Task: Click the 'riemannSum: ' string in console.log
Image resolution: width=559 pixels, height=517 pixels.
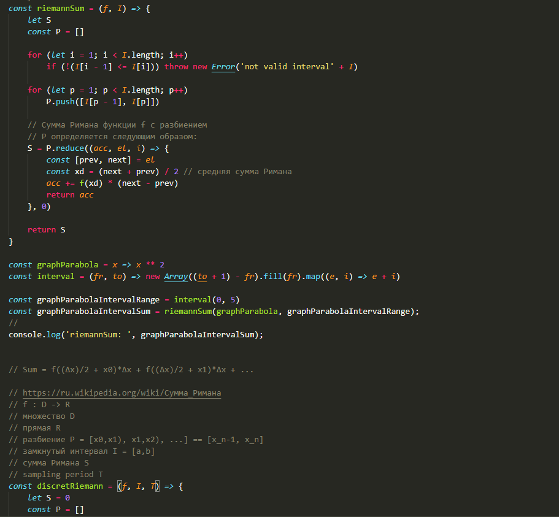Action: click(98, 335)
